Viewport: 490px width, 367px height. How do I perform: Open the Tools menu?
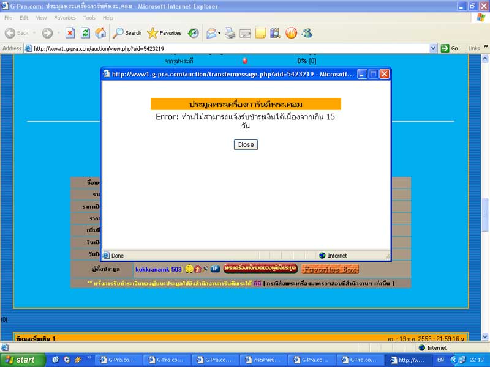pos(89,18)
